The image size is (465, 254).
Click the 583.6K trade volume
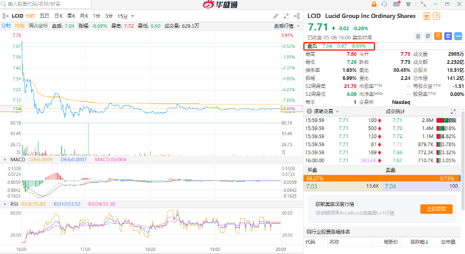coord(369,160)
